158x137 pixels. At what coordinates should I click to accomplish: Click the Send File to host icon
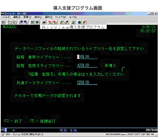pos(21,22)
